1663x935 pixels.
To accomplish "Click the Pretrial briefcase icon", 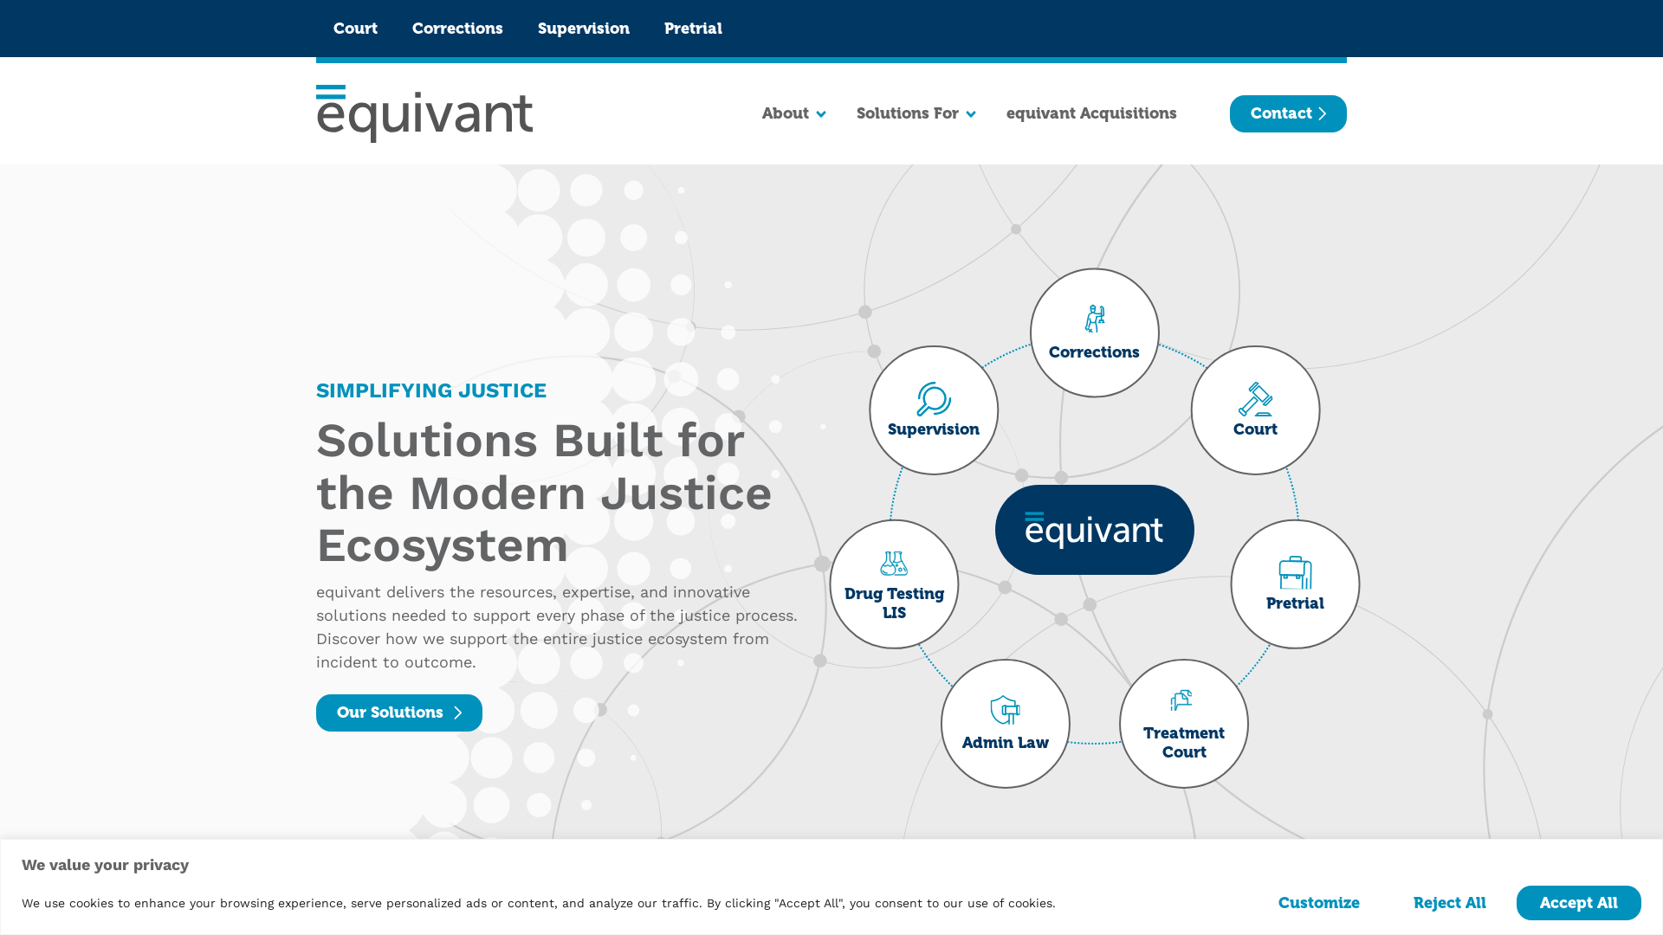I will (1295, 572).
